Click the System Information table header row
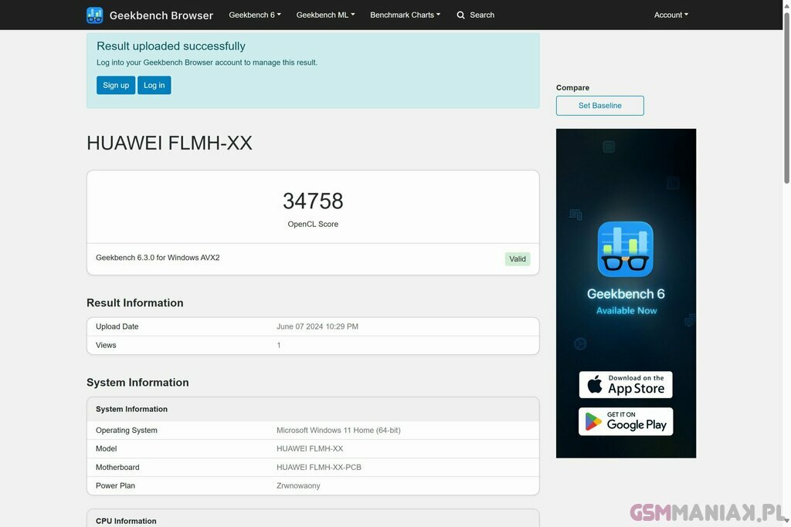791x527 pixels. tap(313, 409)
